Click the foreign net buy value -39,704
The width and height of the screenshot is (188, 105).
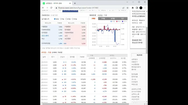click(104, 74)
